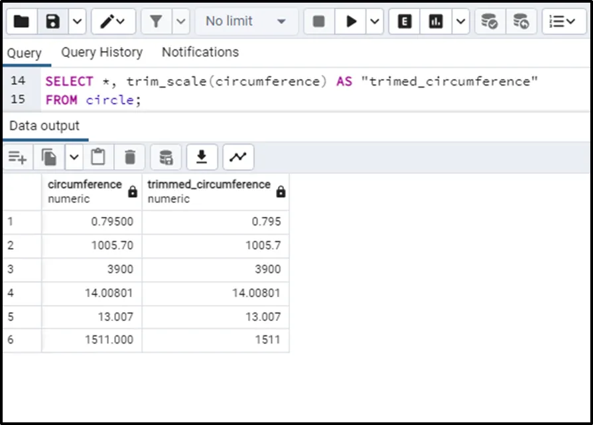Click the Add row icon

(x=18, y=157)
